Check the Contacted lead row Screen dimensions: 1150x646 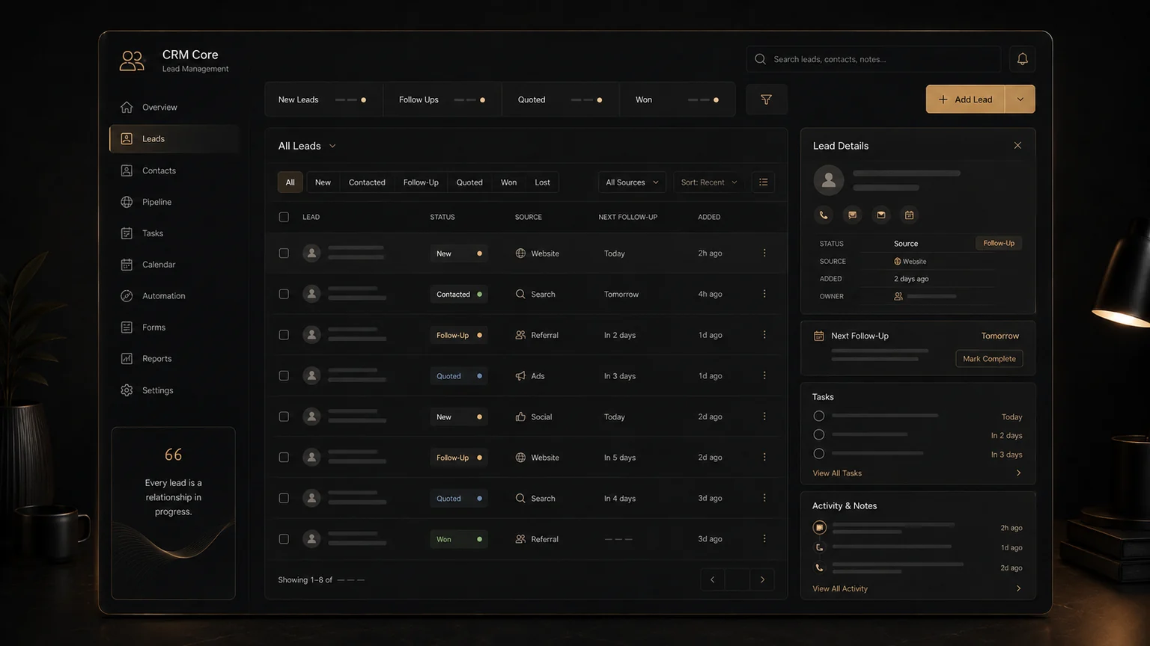click(x=284, y=294)
